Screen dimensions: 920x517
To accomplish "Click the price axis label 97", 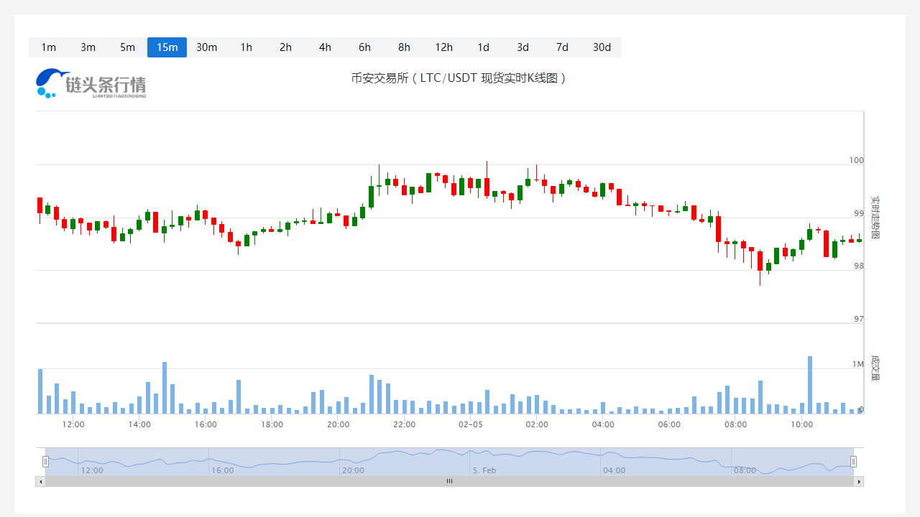I will [858, 319].
